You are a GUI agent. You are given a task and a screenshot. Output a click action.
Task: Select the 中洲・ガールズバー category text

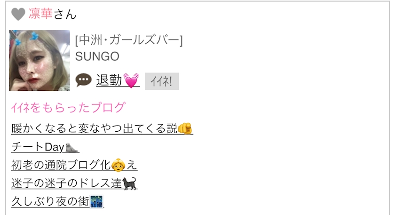129,40
